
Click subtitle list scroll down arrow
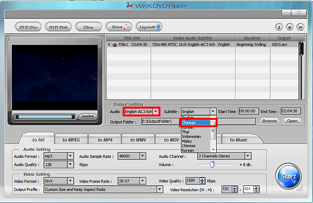tap(213, 150)
